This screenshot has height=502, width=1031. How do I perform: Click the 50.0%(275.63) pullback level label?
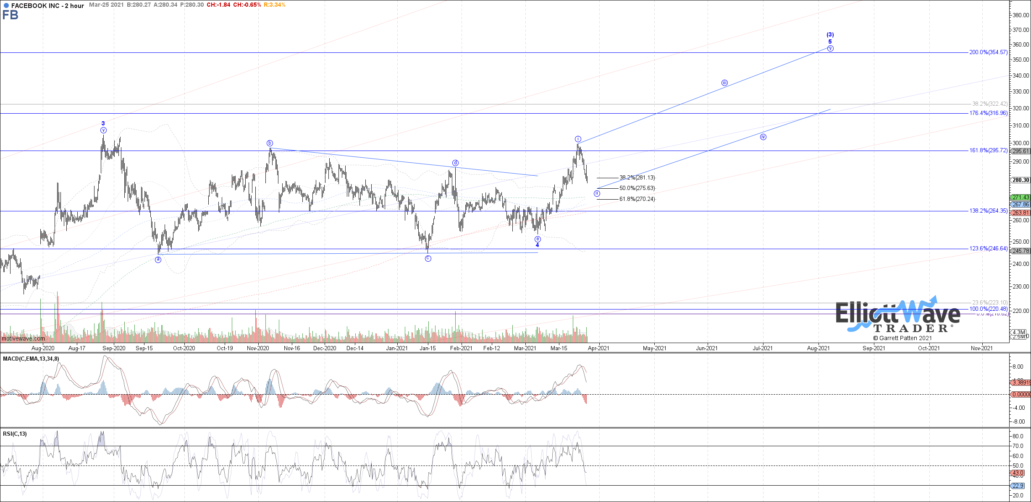coord(637,188)
